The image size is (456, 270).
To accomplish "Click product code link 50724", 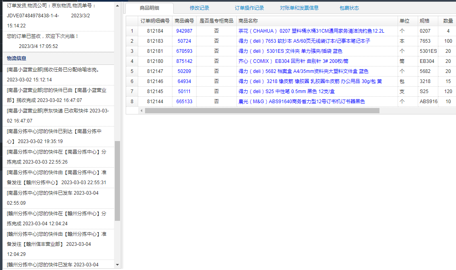I will tap(184, 41).
